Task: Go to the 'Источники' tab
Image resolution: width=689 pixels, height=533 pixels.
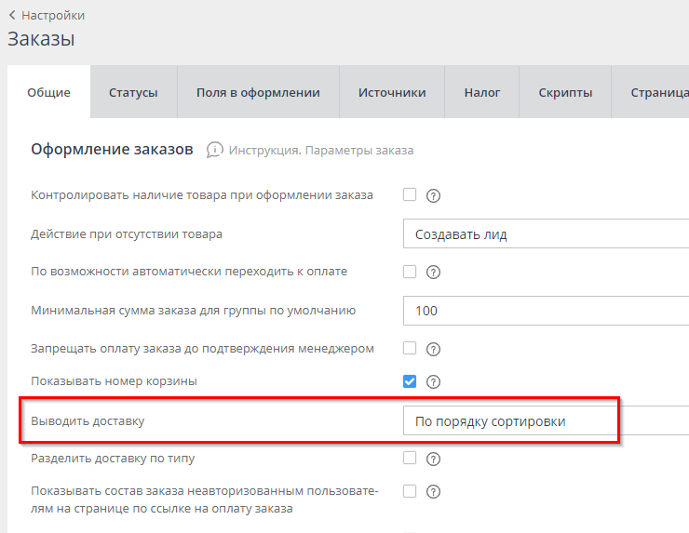Action: point(392,92)
